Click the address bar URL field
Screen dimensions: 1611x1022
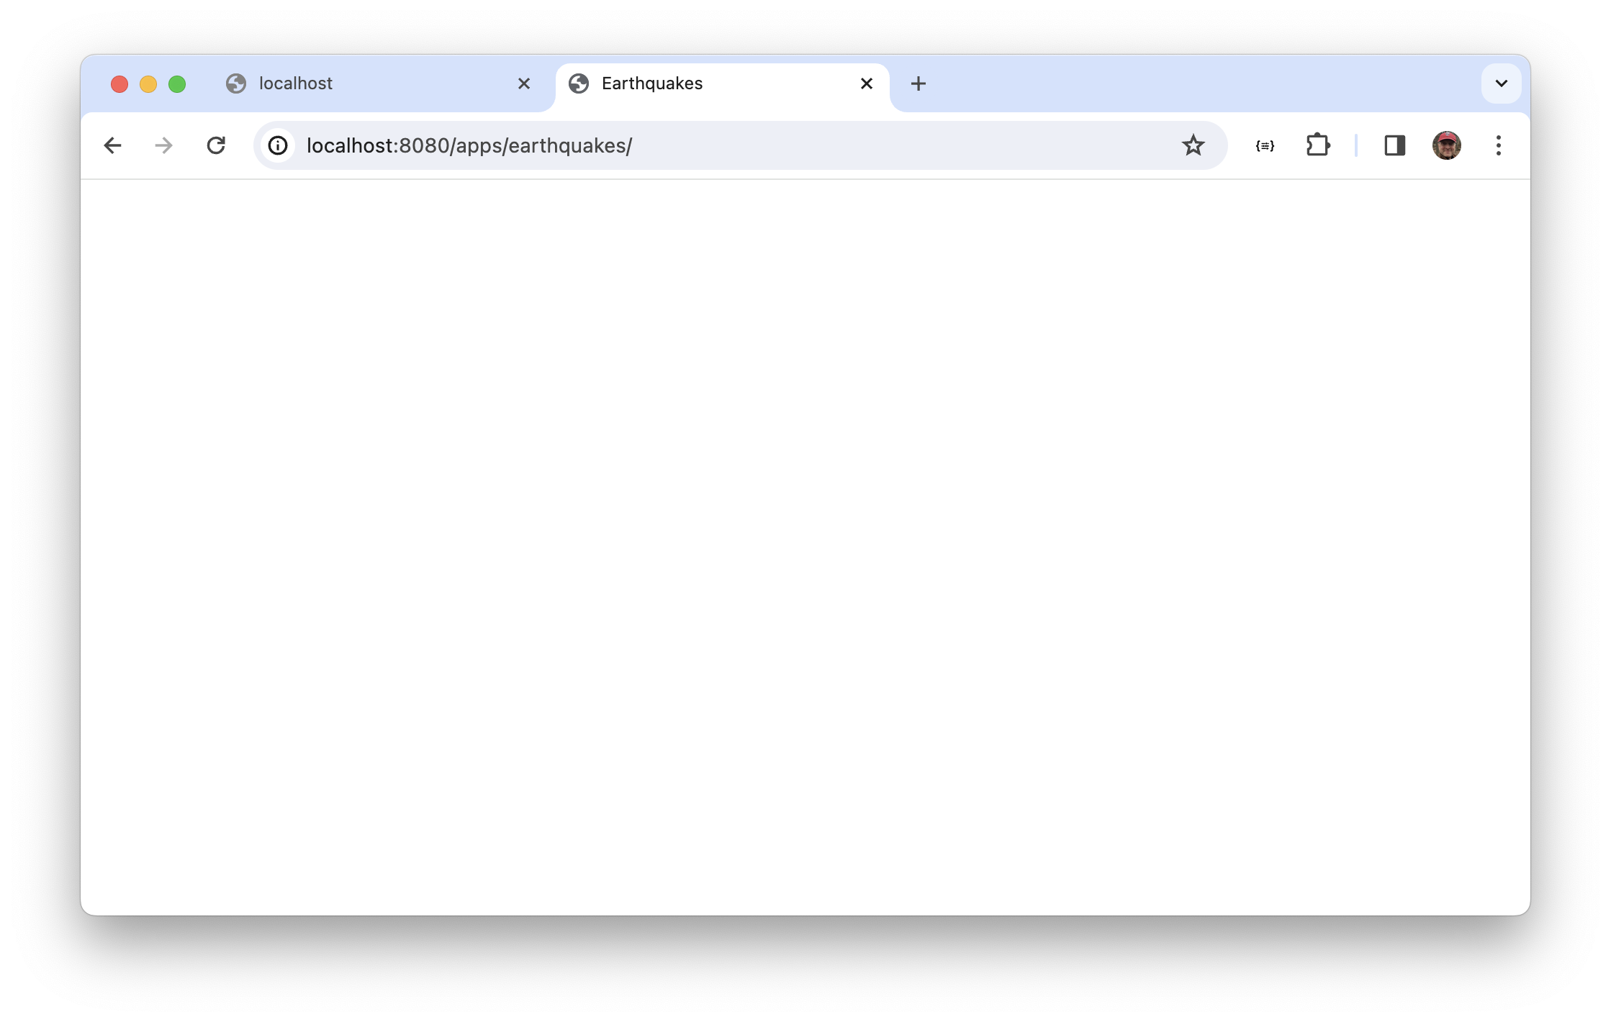(x=720, y=145)
